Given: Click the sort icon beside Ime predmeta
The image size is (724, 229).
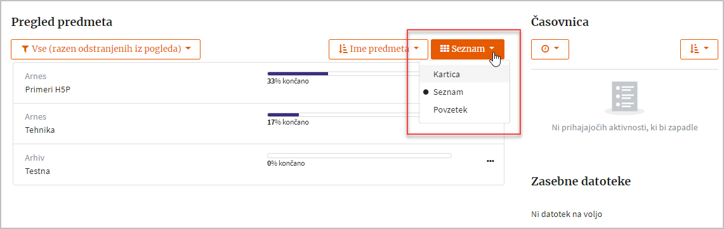Looking at the screenshot, I should point(343,49).
